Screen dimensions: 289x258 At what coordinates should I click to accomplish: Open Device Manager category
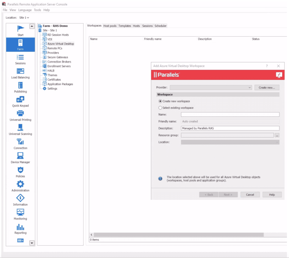(x=20, y=158)
